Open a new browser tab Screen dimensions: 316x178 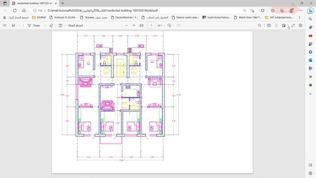coord(63,3)
